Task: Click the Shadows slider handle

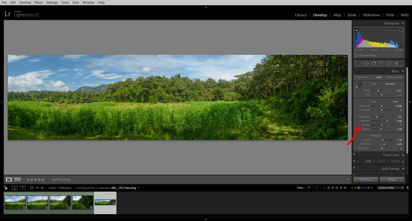Action: [x=387, y=121]
